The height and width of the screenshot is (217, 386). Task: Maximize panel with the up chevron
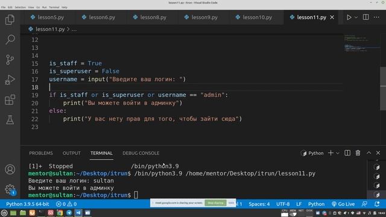[x=369, y=153]
